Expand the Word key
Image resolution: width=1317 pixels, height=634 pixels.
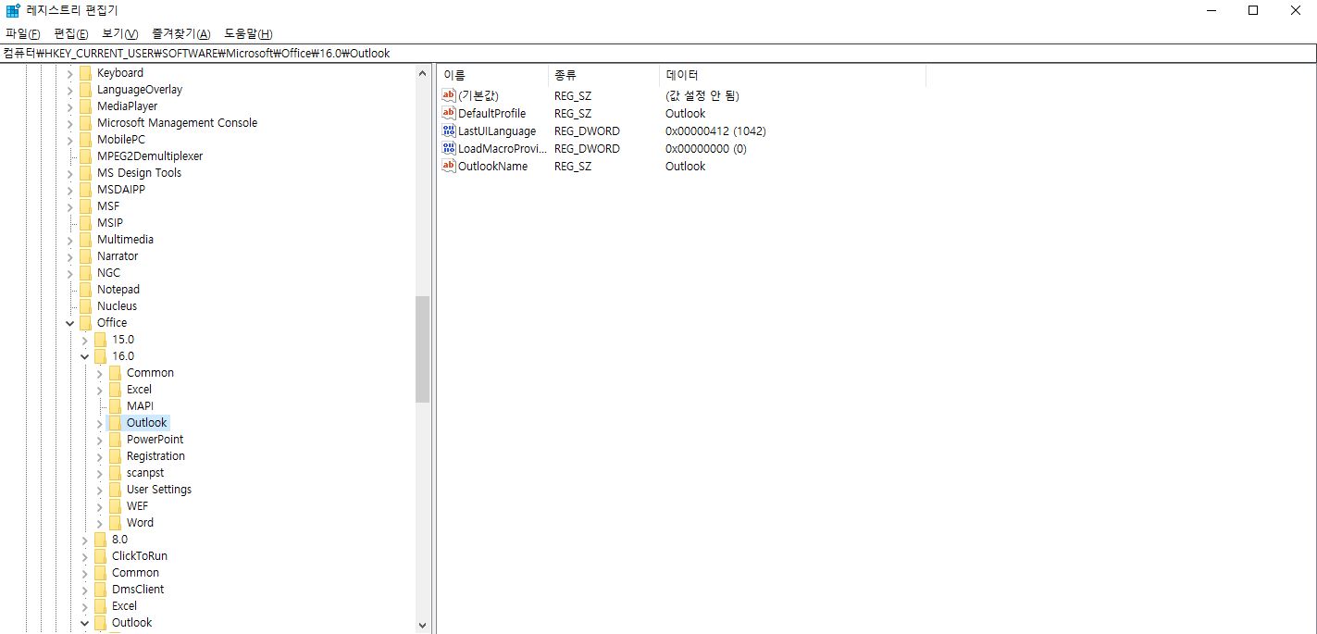(99, 523)
